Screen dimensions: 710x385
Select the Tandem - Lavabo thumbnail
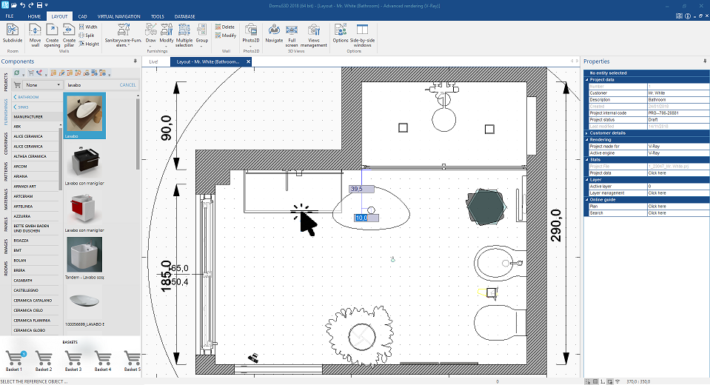pos(84,257)
